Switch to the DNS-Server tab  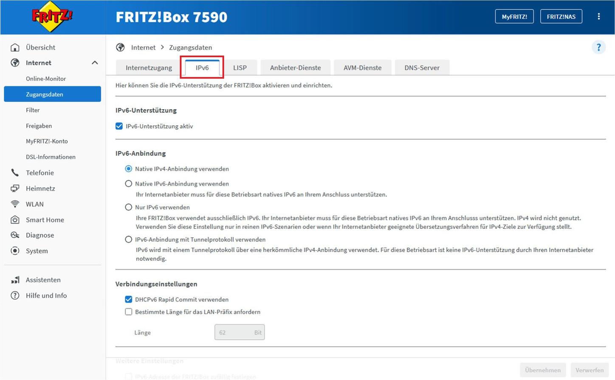pyautogui.click(x=422, y=67)
